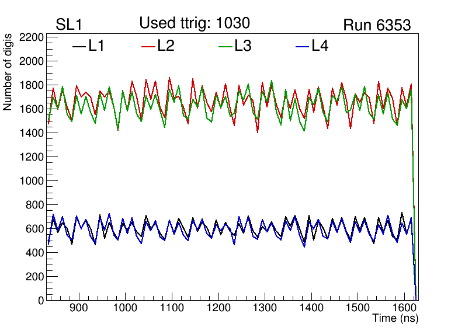Select the L3 legend label text
This screenshot has width=465, height=334.
point(243,46)
